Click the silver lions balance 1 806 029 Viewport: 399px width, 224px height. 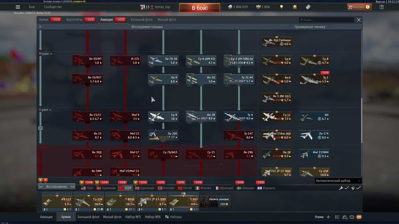pos(238,7)
